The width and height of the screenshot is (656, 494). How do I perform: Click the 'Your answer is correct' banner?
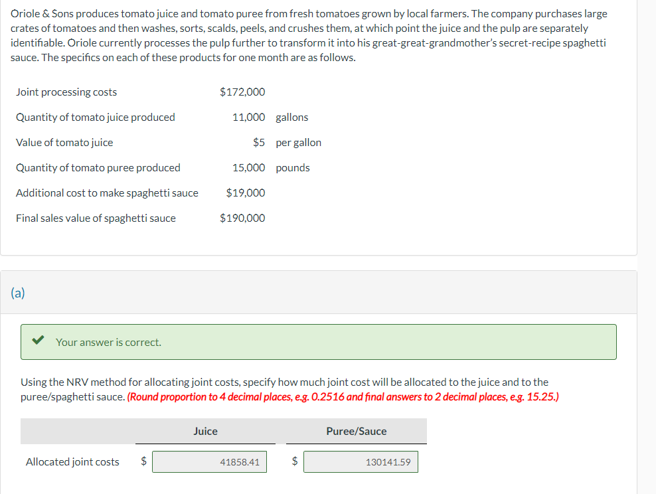point(319,341)
